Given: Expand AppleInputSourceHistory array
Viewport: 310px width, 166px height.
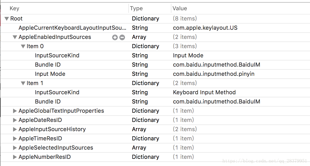Looking at the screenshot, I should 15,129.
